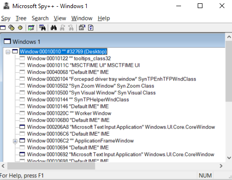Screen dimensions: 232x180
Task: Click the grayed-out Find Previous icon
Action: click(71, 28)
